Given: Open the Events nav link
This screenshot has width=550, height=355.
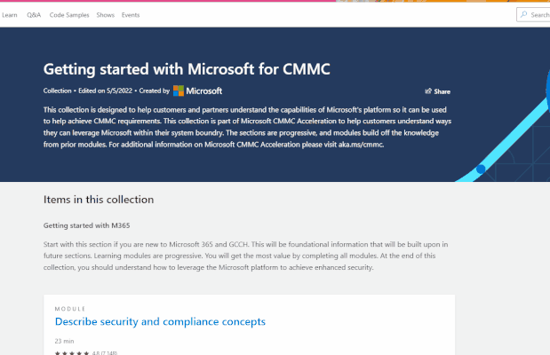Looking at the screenshot, I should tap(131, 15).
